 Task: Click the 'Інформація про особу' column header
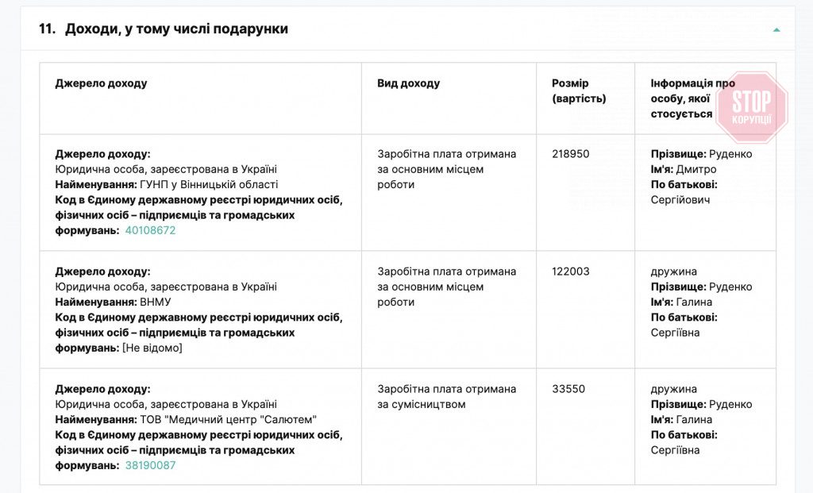(692, 98)
